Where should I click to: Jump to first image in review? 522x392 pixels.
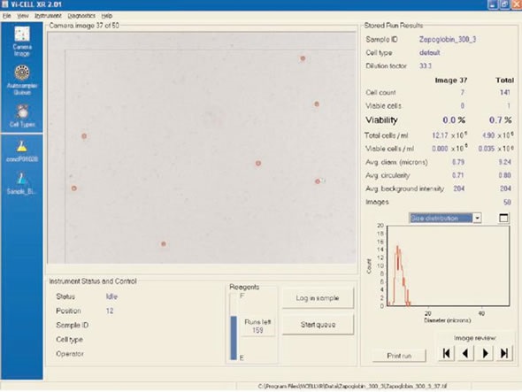(x=447, y=353)
